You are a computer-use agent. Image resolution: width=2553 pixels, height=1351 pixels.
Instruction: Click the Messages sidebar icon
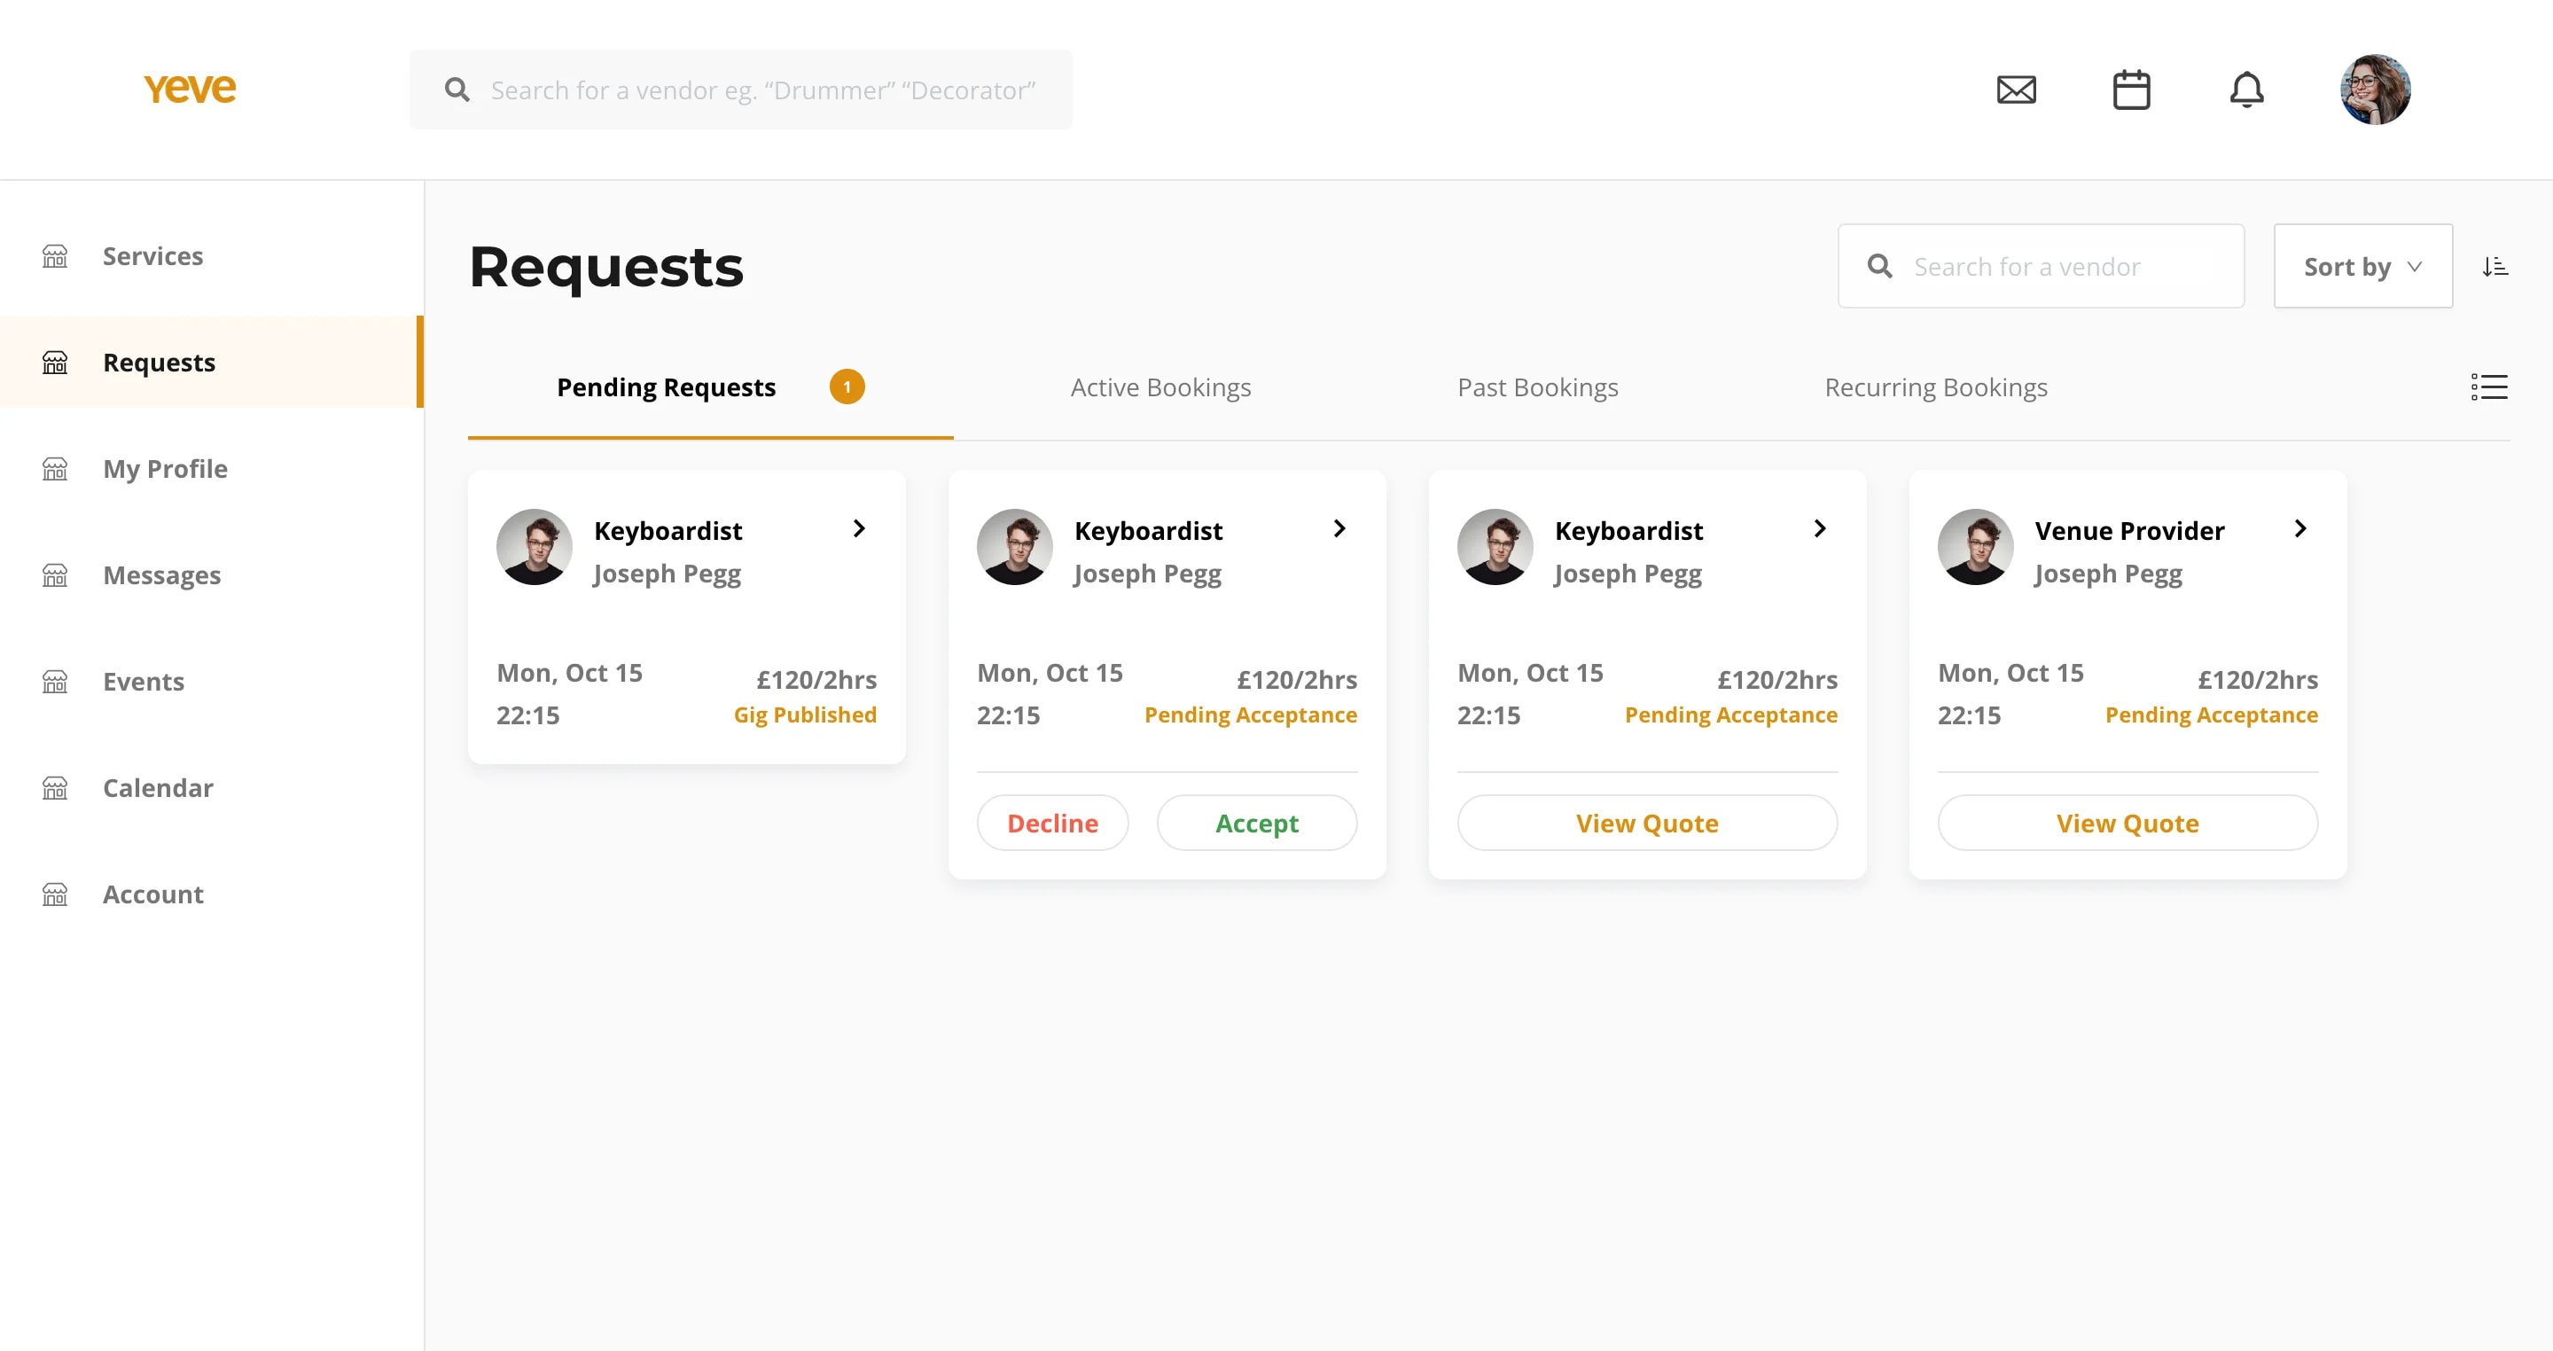pos(56,576)
